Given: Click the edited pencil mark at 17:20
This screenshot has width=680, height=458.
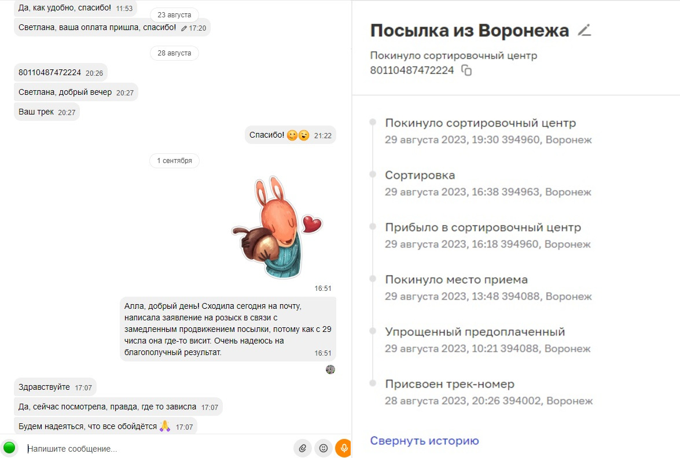Looking at the screenshot, I should tap(184, 28).
